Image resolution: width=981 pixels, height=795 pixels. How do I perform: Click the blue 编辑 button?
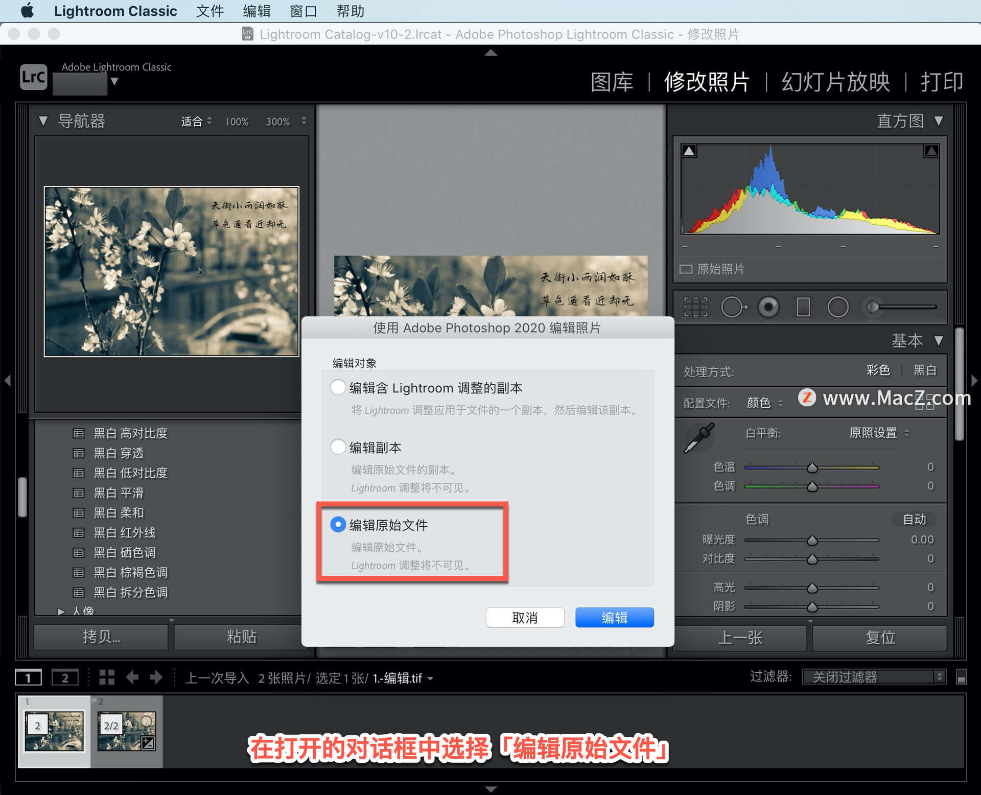click(x=615, y=618)
